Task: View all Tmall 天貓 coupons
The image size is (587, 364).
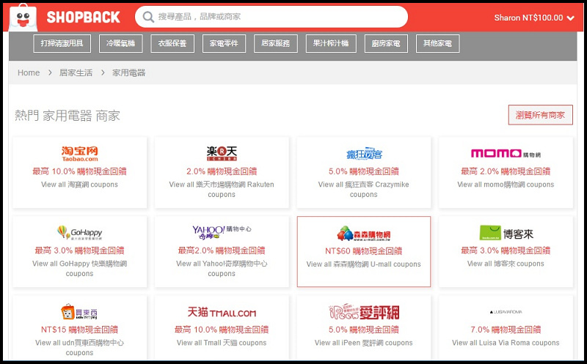Action: 222,343
